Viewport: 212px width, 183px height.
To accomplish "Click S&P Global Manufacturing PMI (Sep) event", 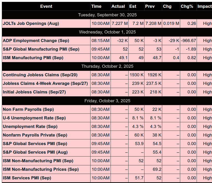I will pyautogui.click(x=41, y=49).
